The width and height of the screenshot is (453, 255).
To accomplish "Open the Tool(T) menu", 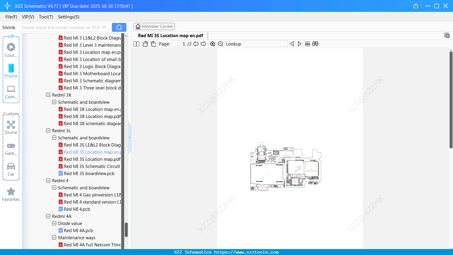I will [x=46, y=17].
